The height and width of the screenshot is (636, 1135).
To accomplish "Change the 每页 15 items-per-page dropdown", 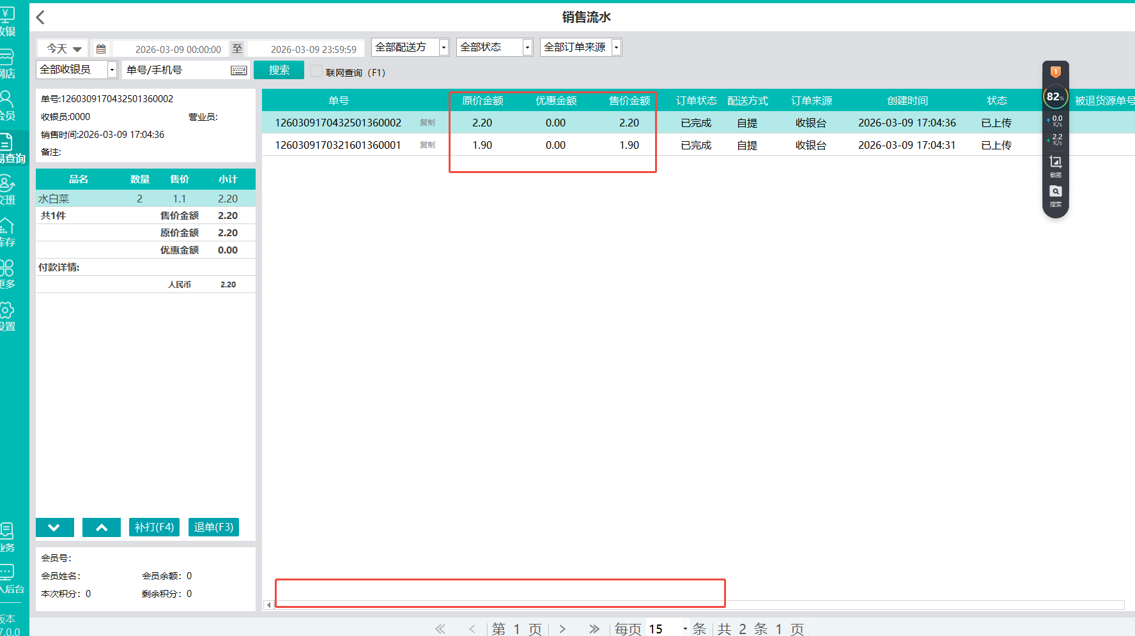I will click(x=668, y=629).
